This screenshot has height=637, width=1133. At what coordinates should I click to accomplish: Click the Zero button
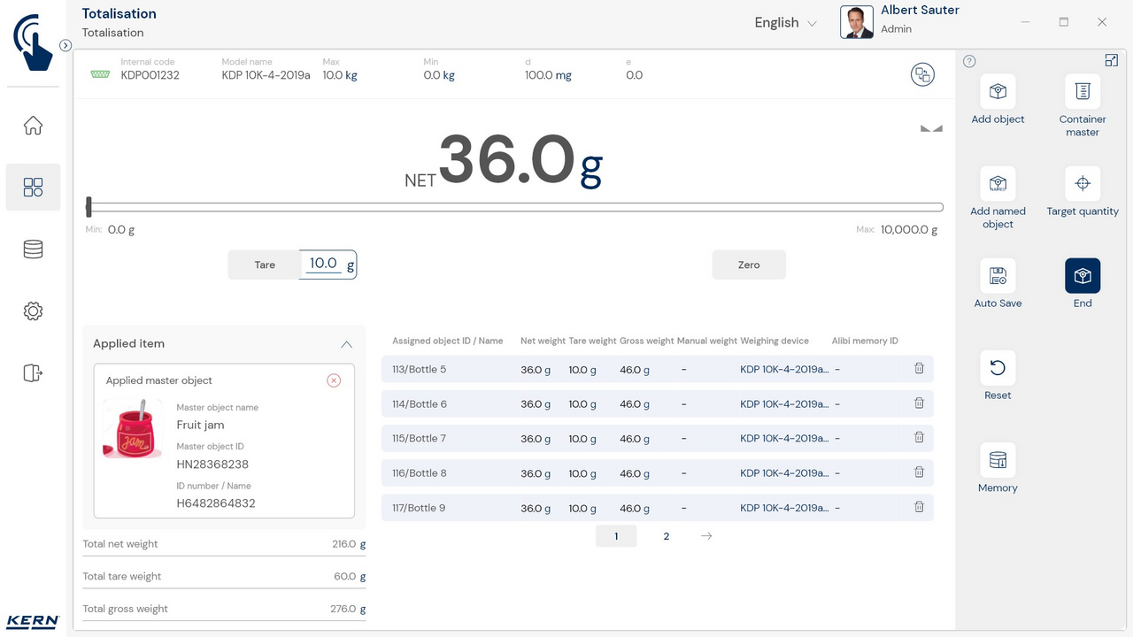[749, 265]
